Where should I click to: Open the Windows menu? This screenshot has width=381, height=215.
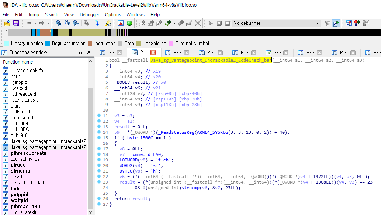point(135,15)
